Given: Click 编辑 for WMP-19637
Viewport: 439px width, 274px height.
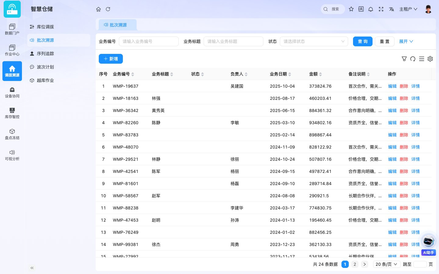Looking at the screenshot, I should coord(392,86).
